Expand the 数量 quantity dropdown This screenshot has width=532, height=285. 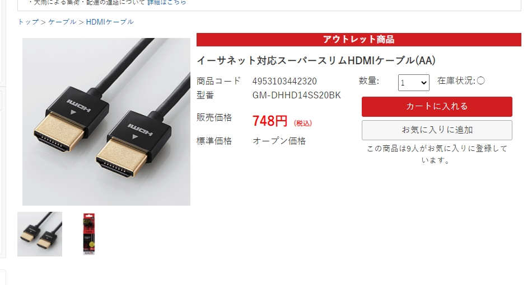click(x=414, y=83)
